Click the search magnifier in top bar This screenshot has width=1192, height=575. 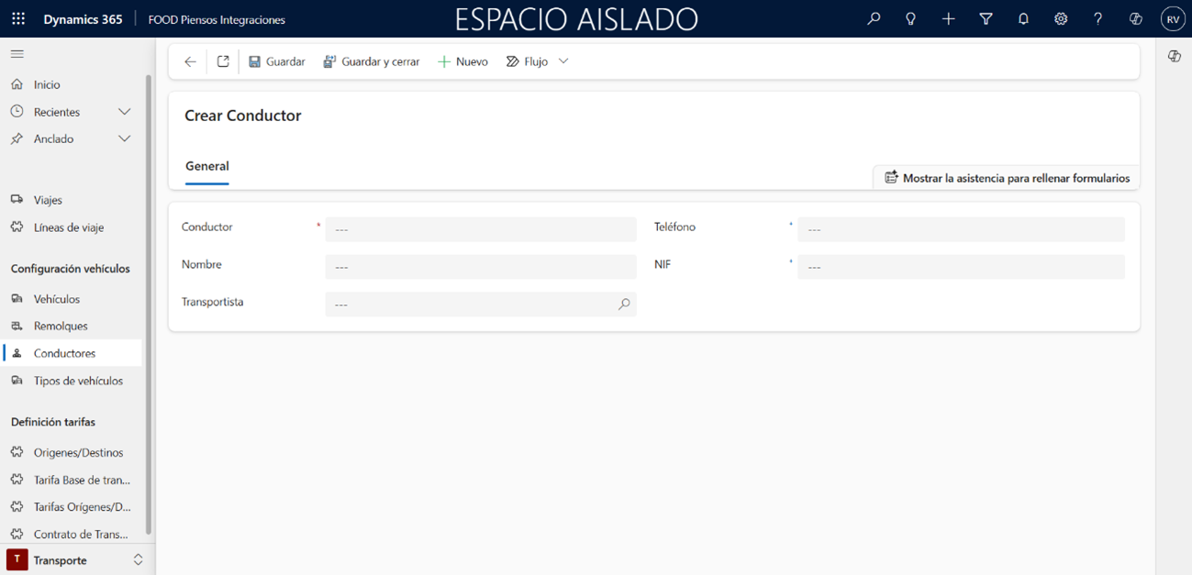point(874,19)
